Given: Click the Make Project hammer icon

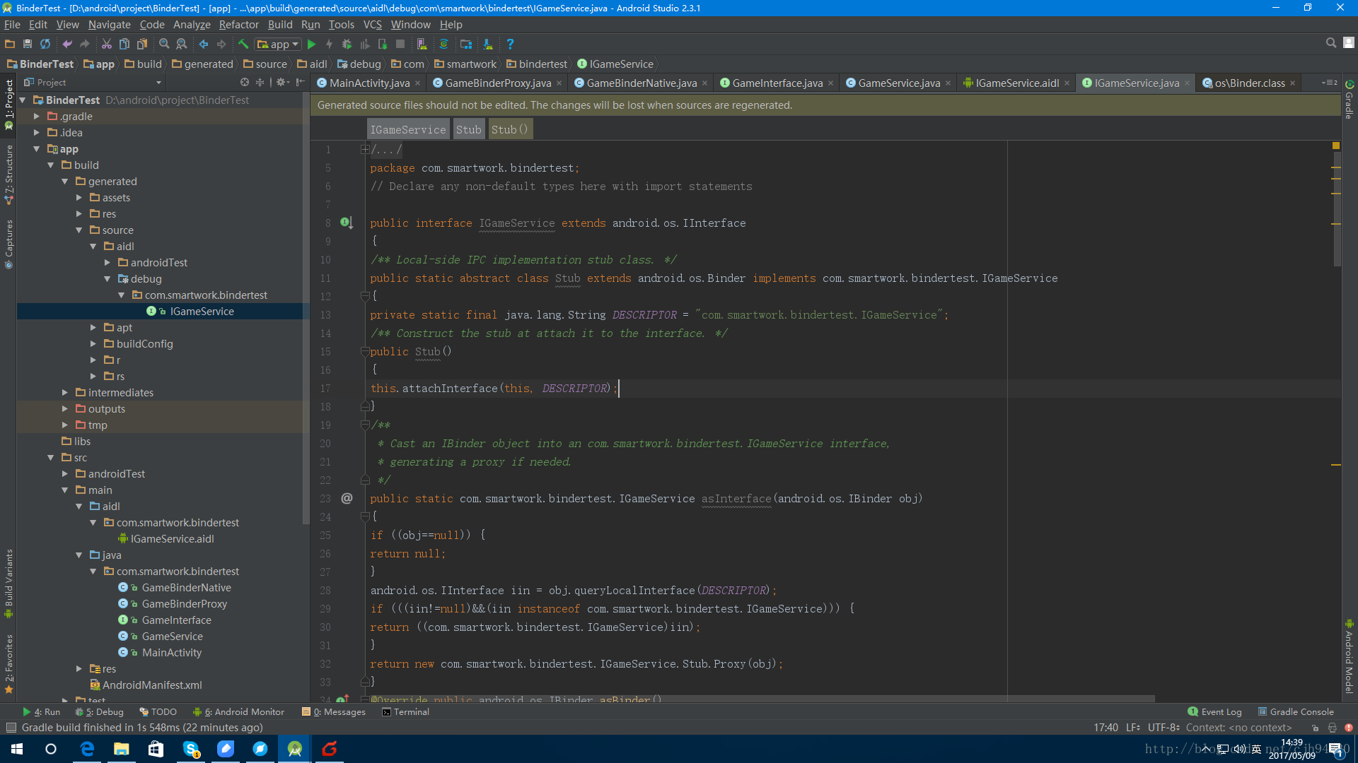Looking at the screenshot, I should [243, 44].
